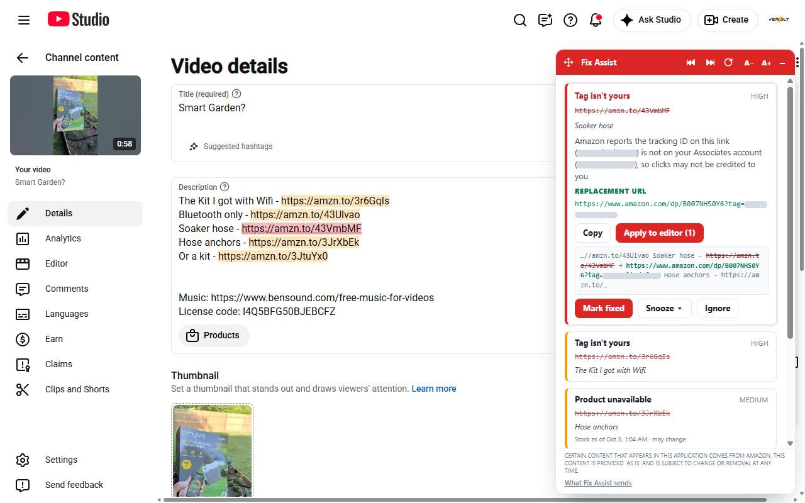The height and width of the screenshot is (503, 805).
Task: Expand the 'The Kit I got with Wifi' issue card
Action: pyautogui.click(x=671, y=357)
